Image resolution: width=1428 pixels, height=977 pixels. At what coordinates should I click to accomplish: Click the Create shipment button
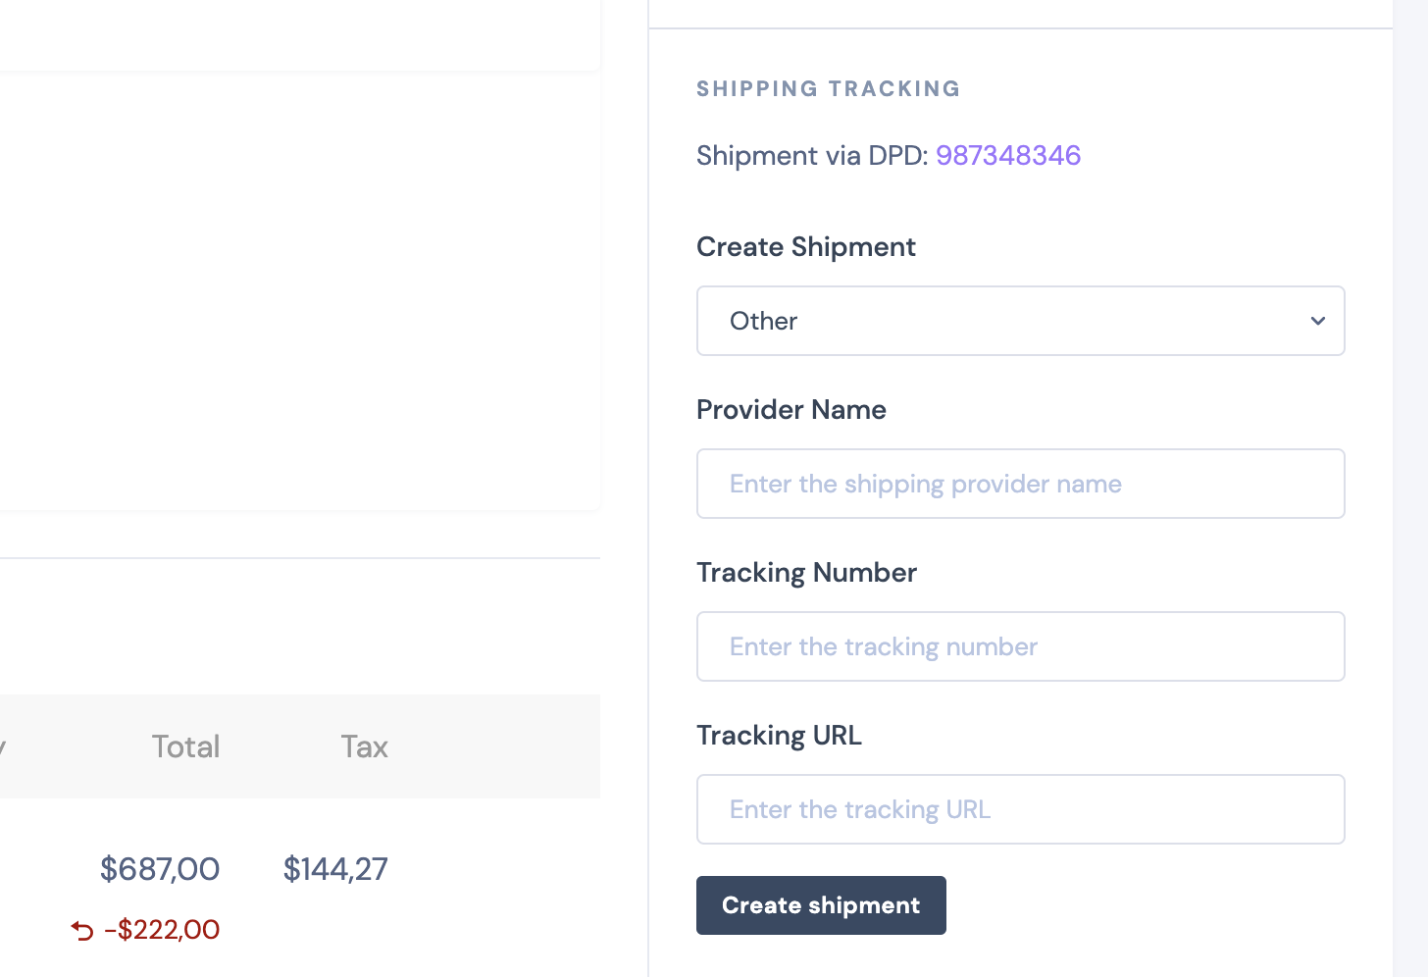821,905
